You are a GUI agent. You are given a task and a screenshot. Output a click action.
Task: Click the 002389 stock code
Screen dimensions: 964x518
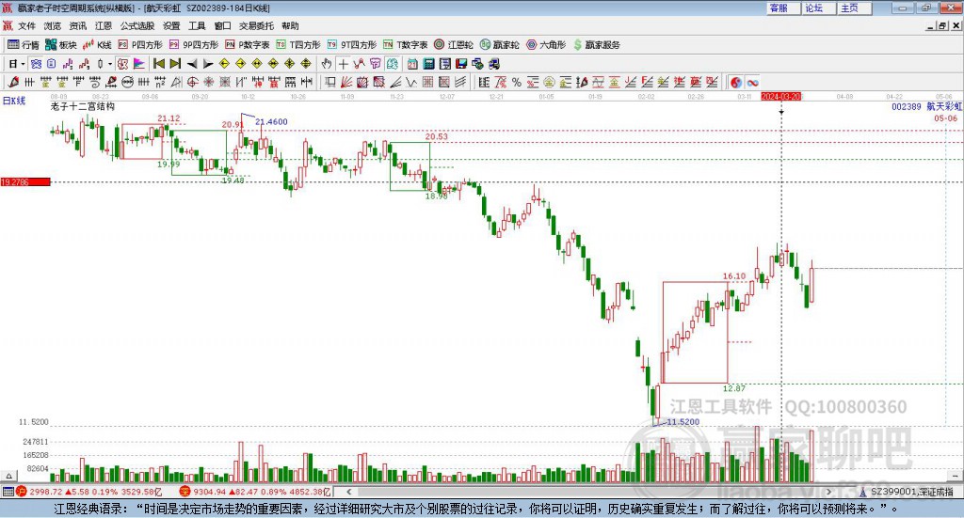click(907, 107)
